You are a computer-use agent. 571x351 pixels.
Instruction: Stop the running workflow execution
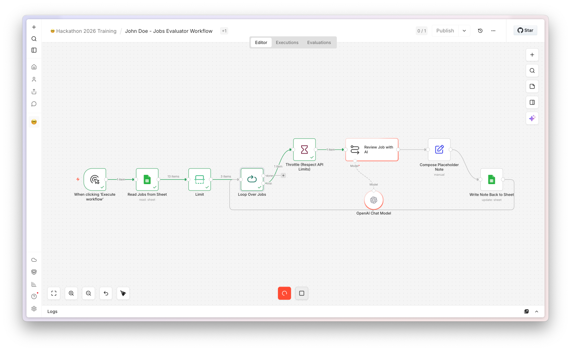(x=302, y=293)
